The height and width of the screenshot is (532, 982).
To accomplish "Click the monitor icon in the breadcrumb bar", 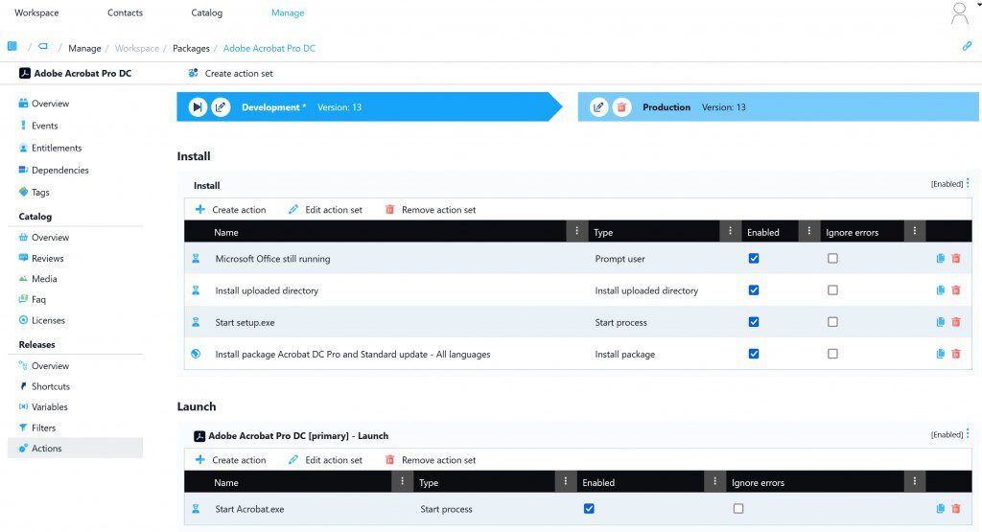I will [x=42, y=46].
